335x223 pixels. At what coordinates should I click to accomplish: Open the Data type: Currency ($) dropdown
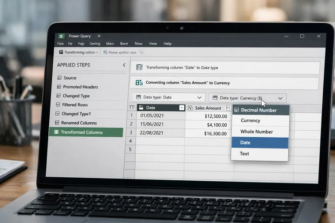tap(247, 98)
